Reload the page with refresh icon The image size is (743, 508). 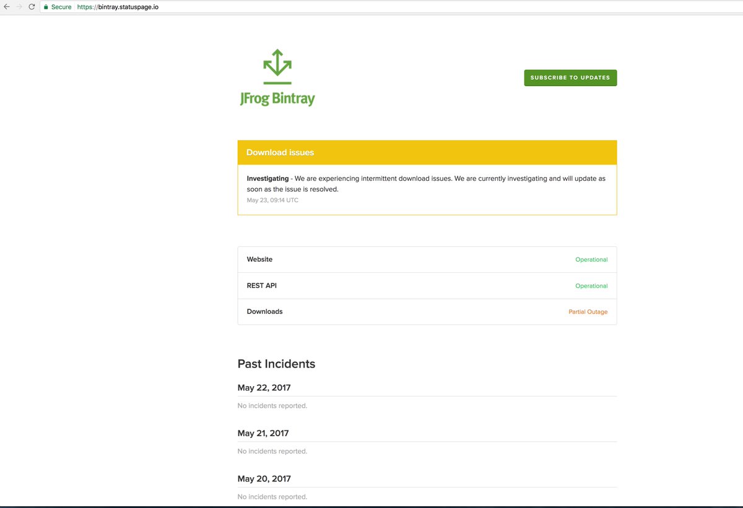click(x=32, y=7)
